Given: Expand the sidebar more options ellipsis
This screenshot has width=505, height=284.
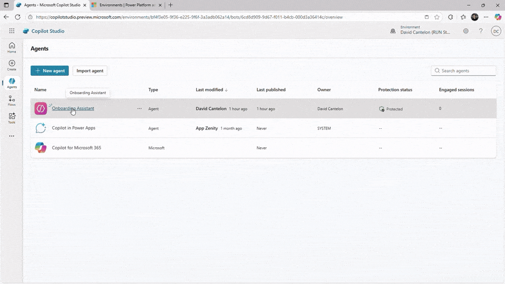Looking at the screenshot, I should click(12, 136).
